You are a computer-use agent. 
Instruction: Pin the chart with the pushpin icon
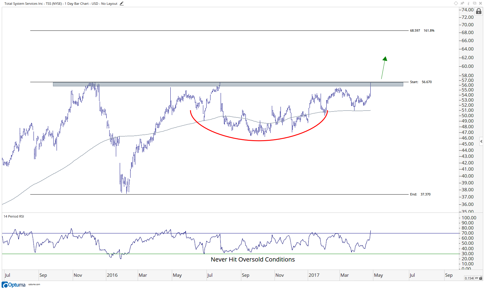tap(462, 3)
